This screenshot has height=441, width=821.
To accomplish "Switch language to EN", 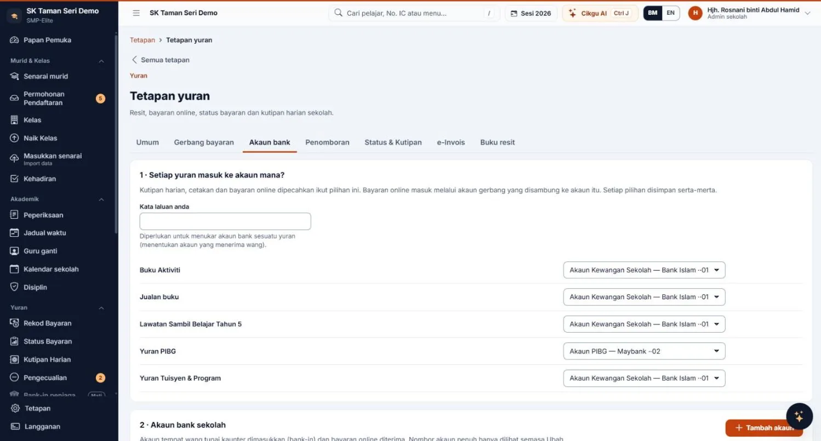I will tap(671, 13).
